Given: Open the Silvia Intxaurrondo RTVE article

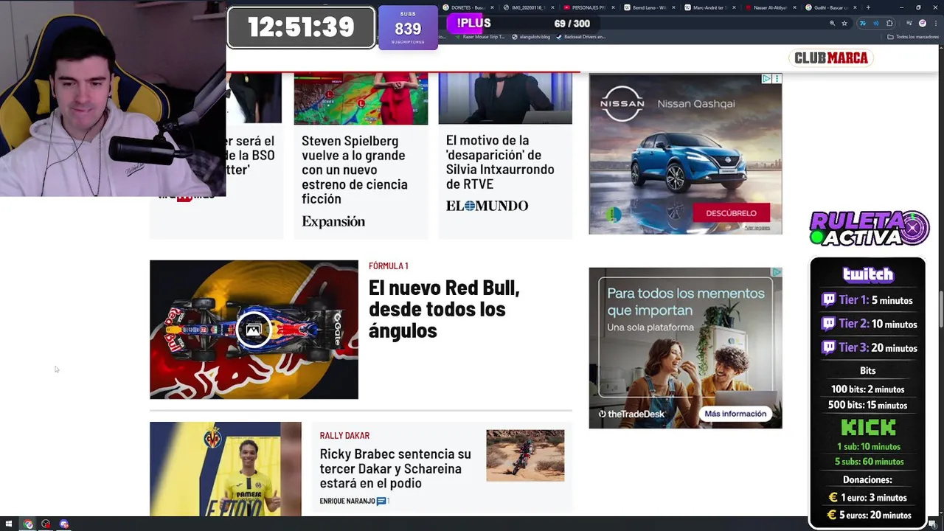Looking at the screenshot, I should [x=500, y=162].
